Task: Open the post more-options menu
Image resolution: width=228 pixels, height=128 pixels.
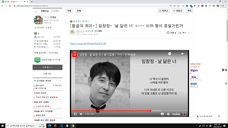Action: click(x=189, y=33)
